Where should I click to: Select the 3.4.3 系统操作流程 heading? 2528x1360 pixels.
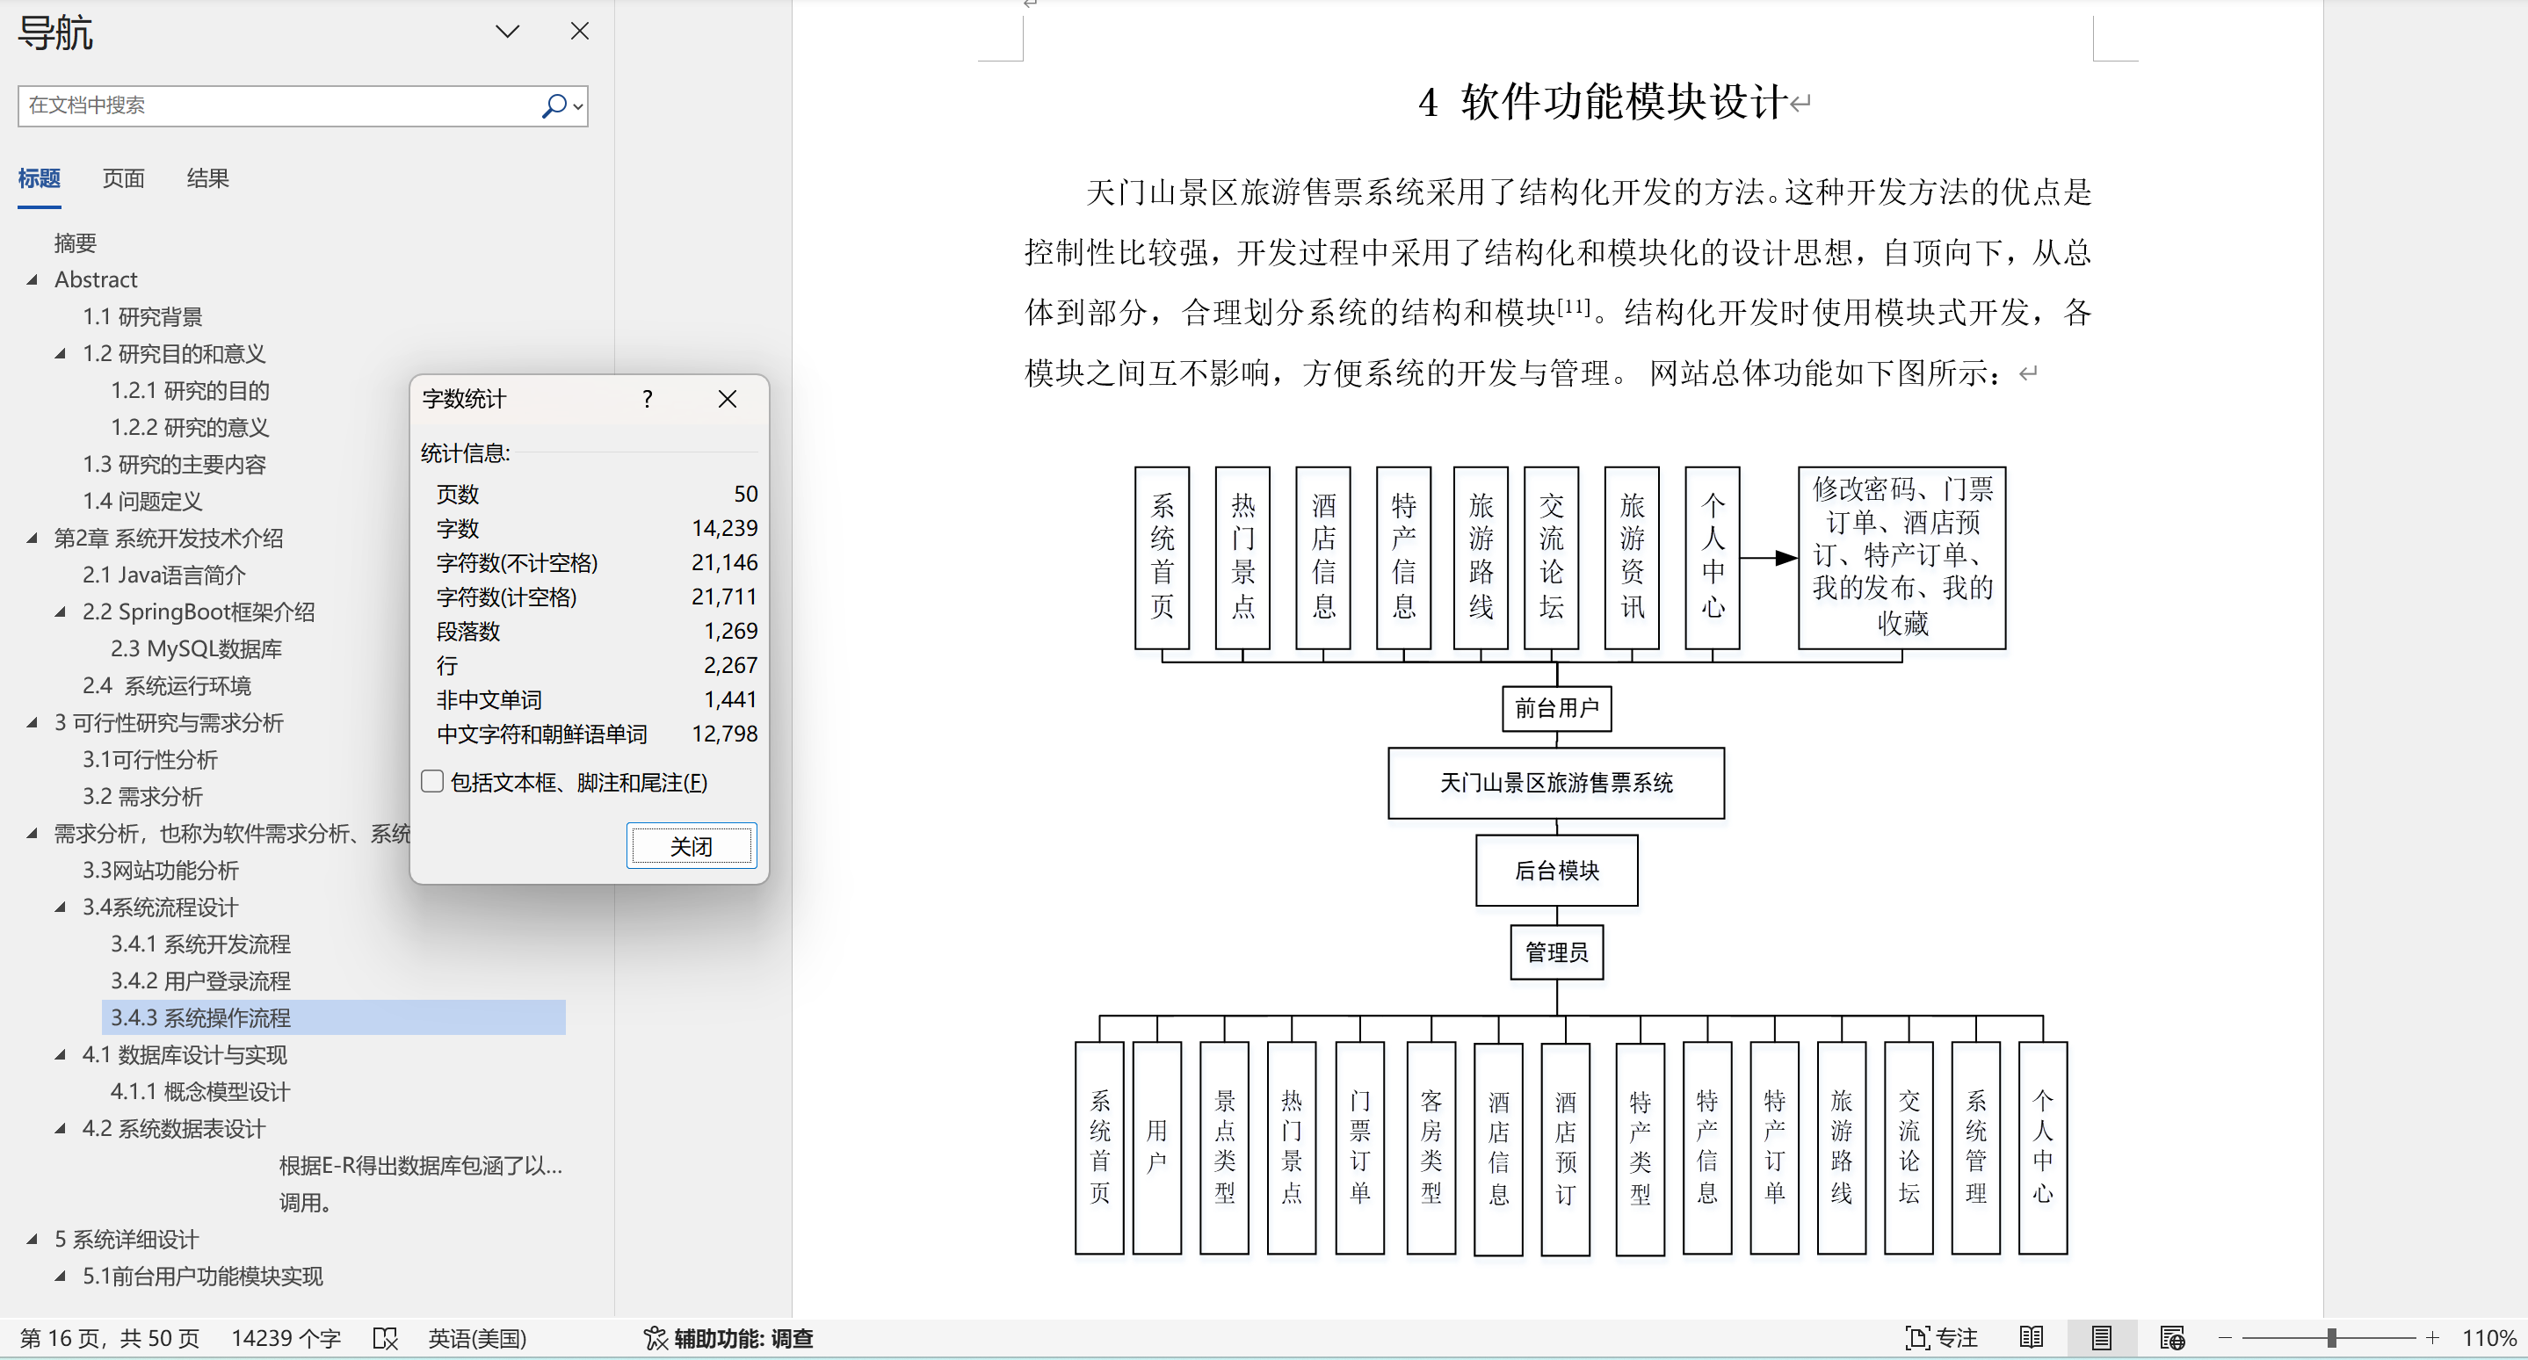(334, 1017)
